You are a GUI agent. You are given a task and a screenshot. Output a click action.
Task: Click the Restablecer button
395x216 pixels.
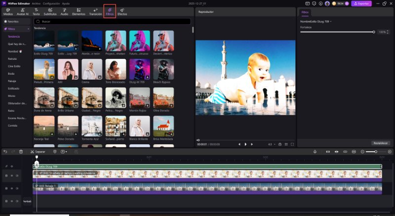pyautogui.click(x=380, y=143)
